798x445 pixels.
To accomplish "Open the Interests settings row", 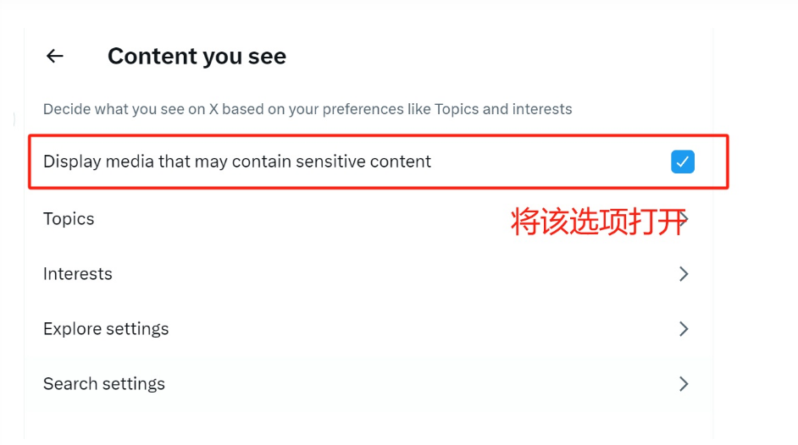I will [x=78, y=274].
